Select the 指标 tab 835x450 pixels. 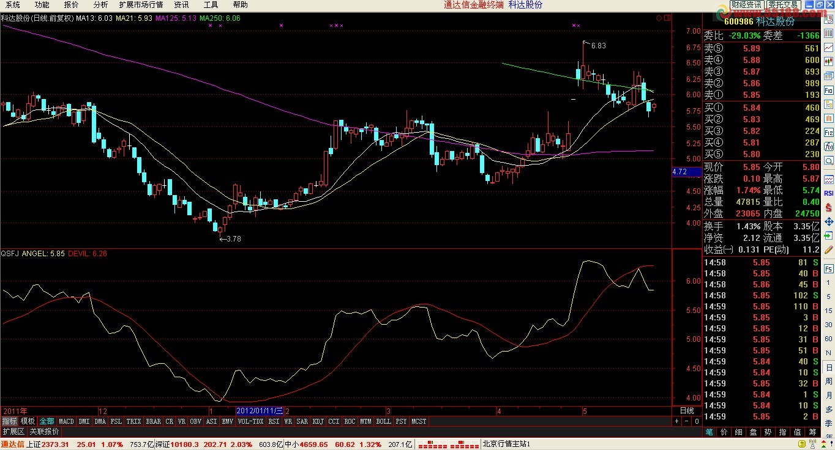coord(9,421)
